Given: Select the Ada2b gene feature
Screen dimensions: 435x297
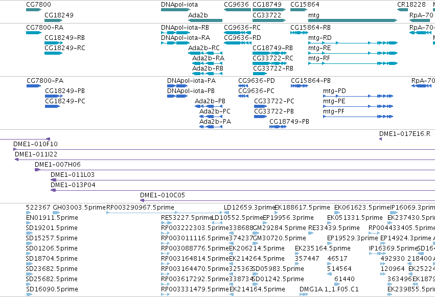Looking at the screenshot, I should (x=205, y=20).
